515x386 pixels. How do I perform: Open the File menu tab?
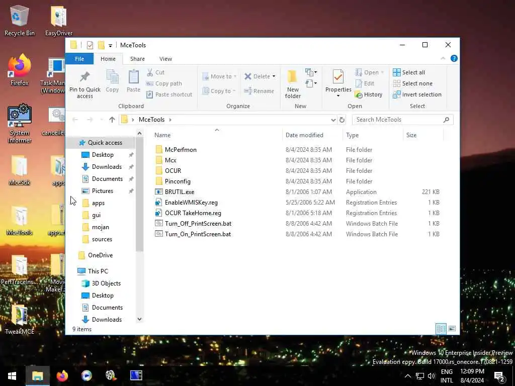click(79, 59)
